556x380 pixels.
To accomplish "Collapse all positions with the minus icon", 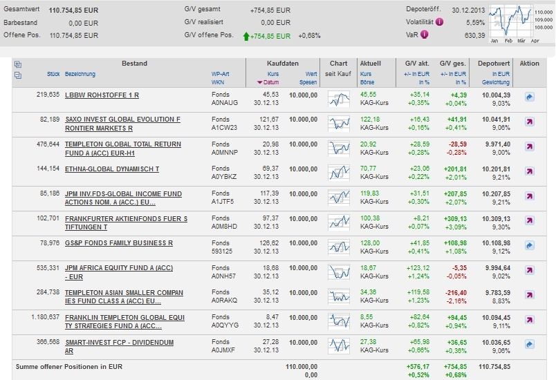I will [x=18, y=75].
